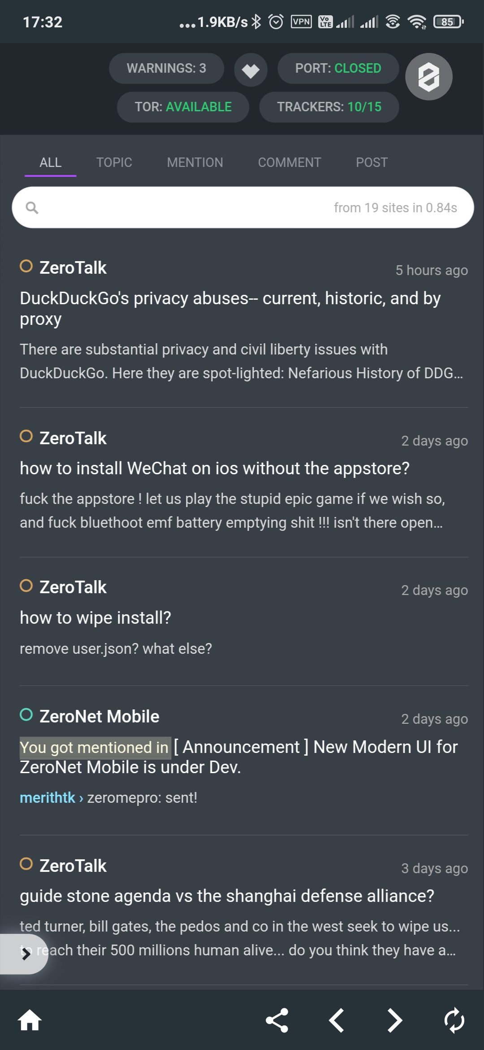The height and width of the screenshot is (1050, 484).
Task: Tap TRACKERS: 10/15 status pill
Action: click(x=329, y=107)
